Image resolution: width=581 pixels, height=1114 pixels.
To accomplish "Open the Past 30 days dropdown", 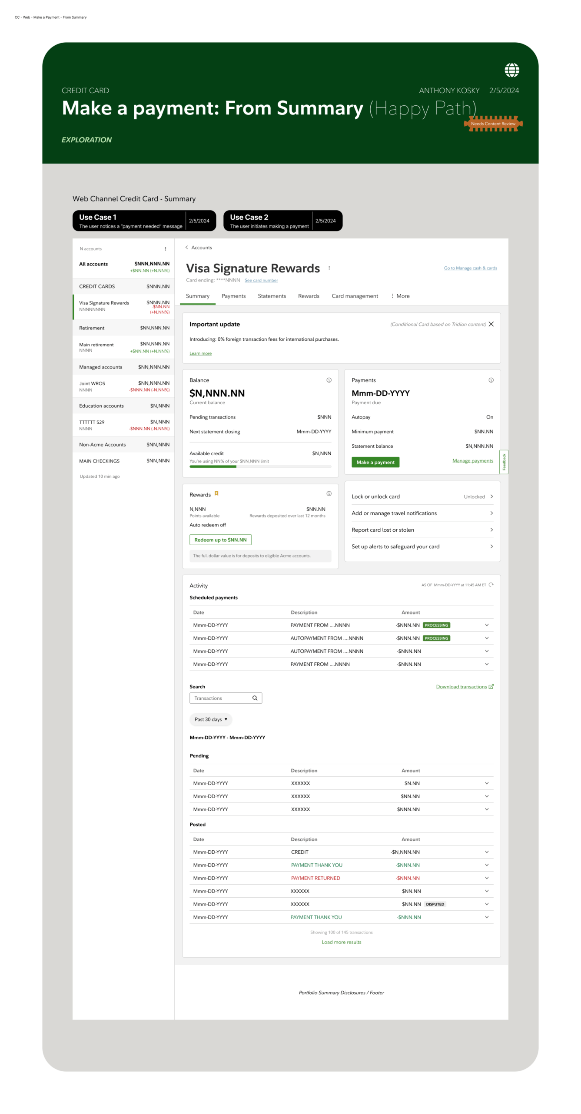I will point(211,719).
